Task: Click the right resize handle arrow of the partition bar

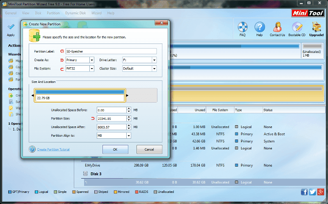Action: [x=127, y=96]
